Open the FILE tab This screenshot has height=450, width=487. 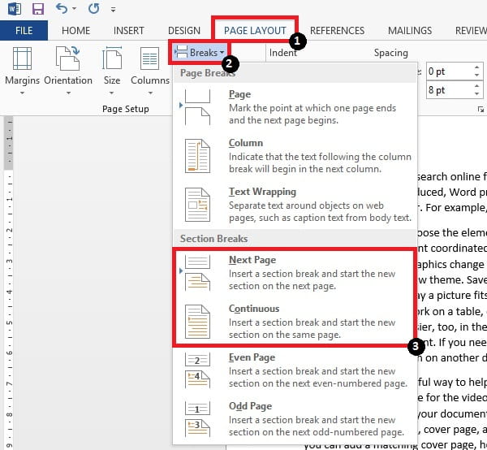[x=24, y=31]
